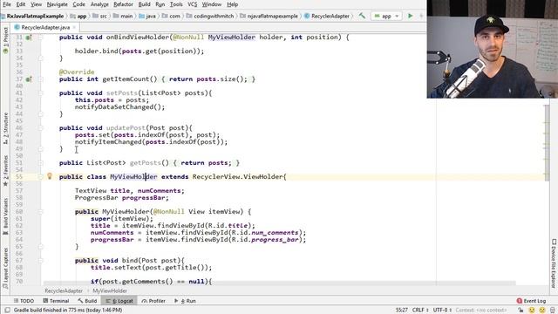This screenshot has width=558, height=314.
Task: Open the Run tool window at bottom
Action: click(185, 301)
